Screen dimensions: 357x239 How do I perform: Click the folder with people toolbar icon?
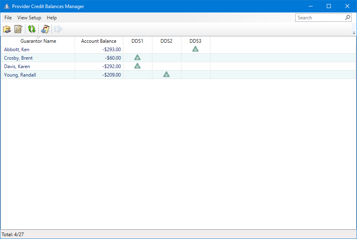click(x=7, y=29)
